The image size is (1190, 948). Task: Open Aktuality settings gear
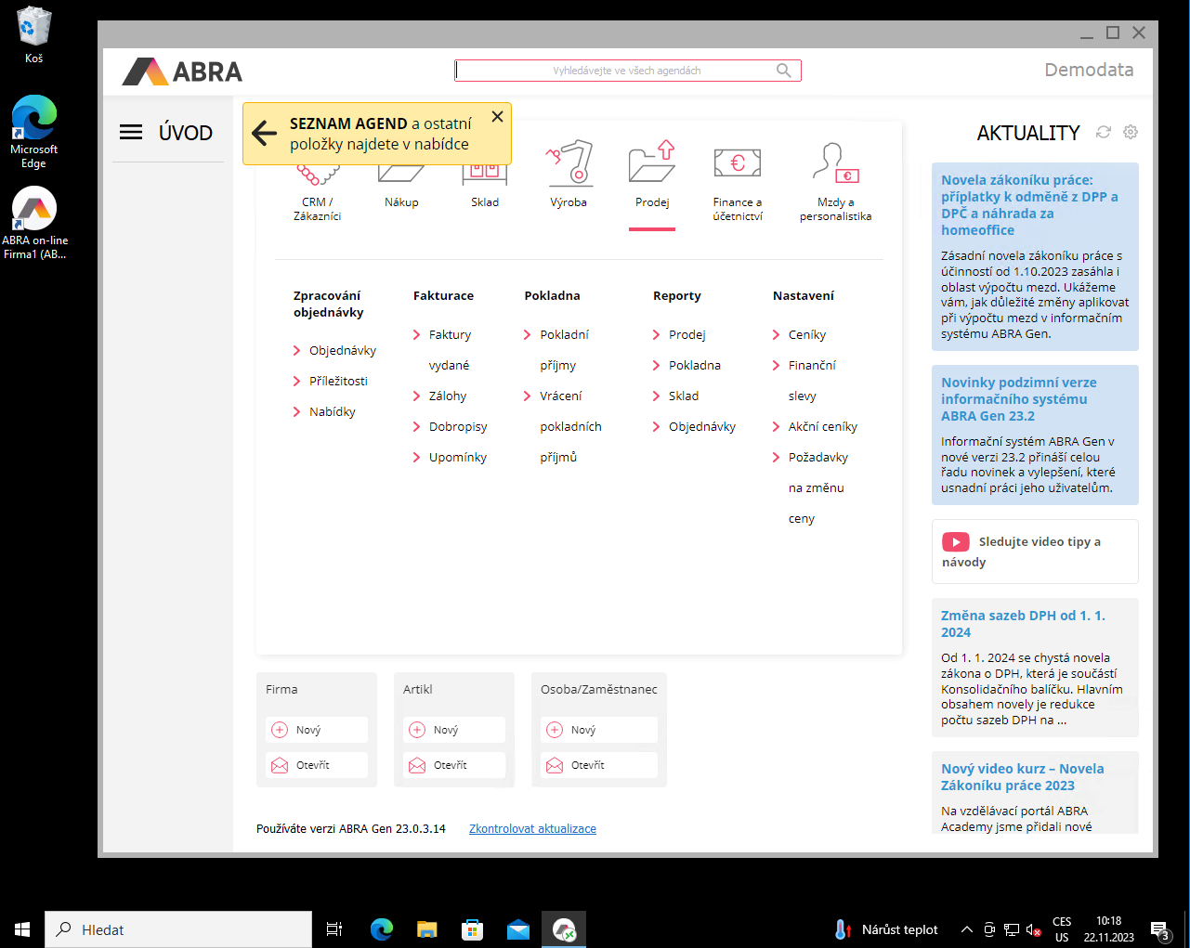pos(1130,132)
